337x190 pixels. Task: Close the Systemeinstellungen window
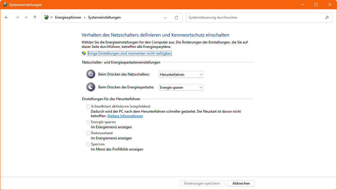click(x=330, y=4)
